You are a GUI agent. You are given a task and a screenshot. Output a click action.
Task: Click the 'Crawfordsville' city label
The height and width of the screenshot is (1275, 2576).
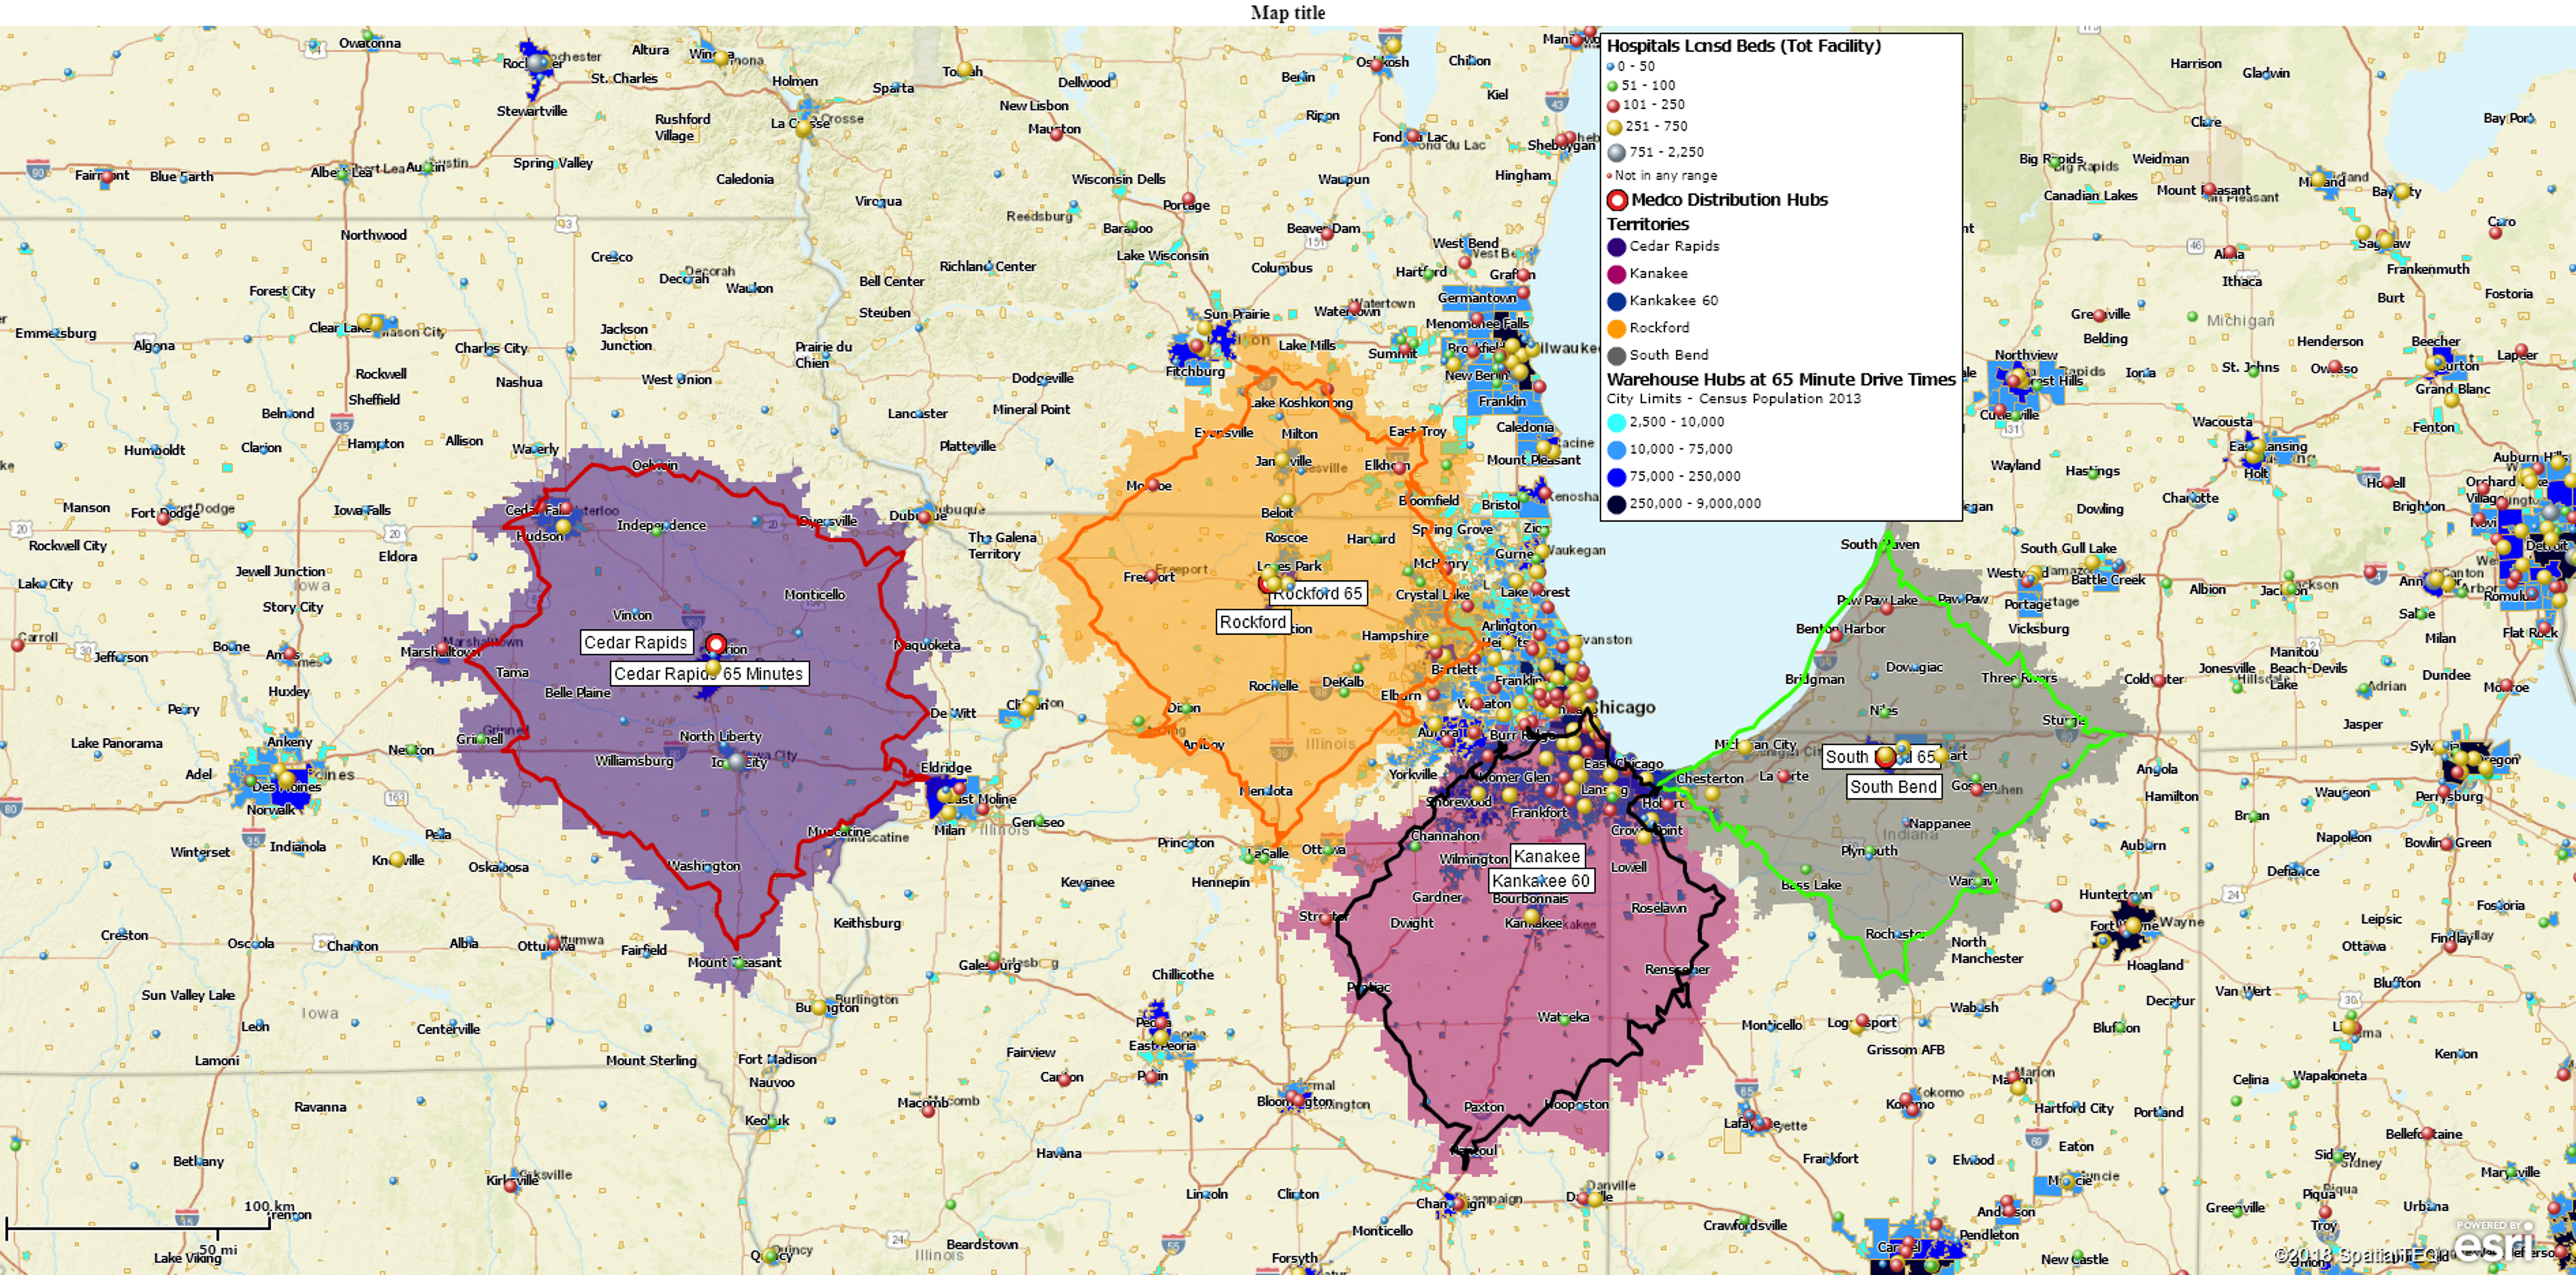(1745, 1226)
